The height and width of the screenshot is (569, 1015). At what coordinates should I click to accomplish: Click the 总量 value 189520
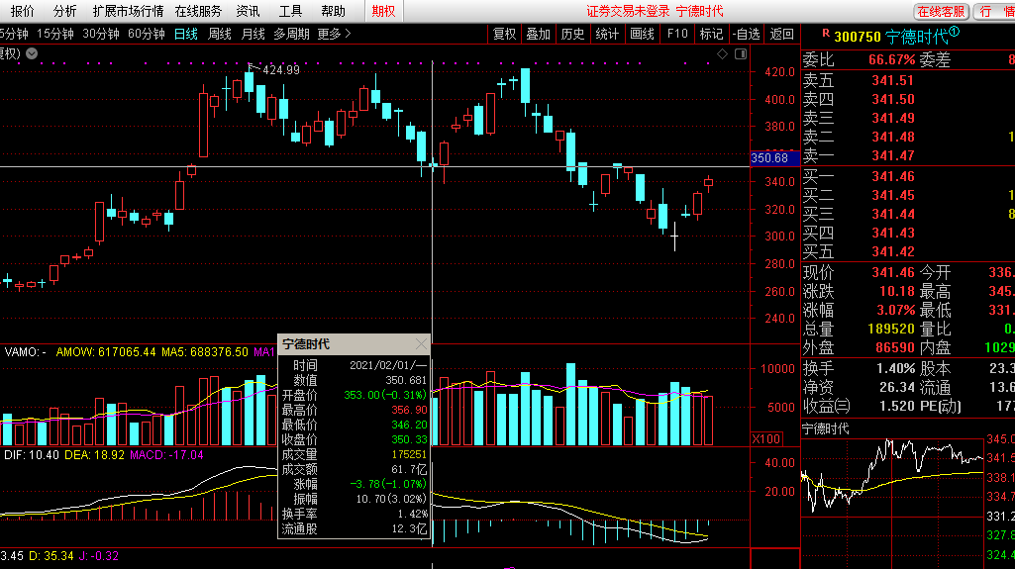tap(890, 329)
